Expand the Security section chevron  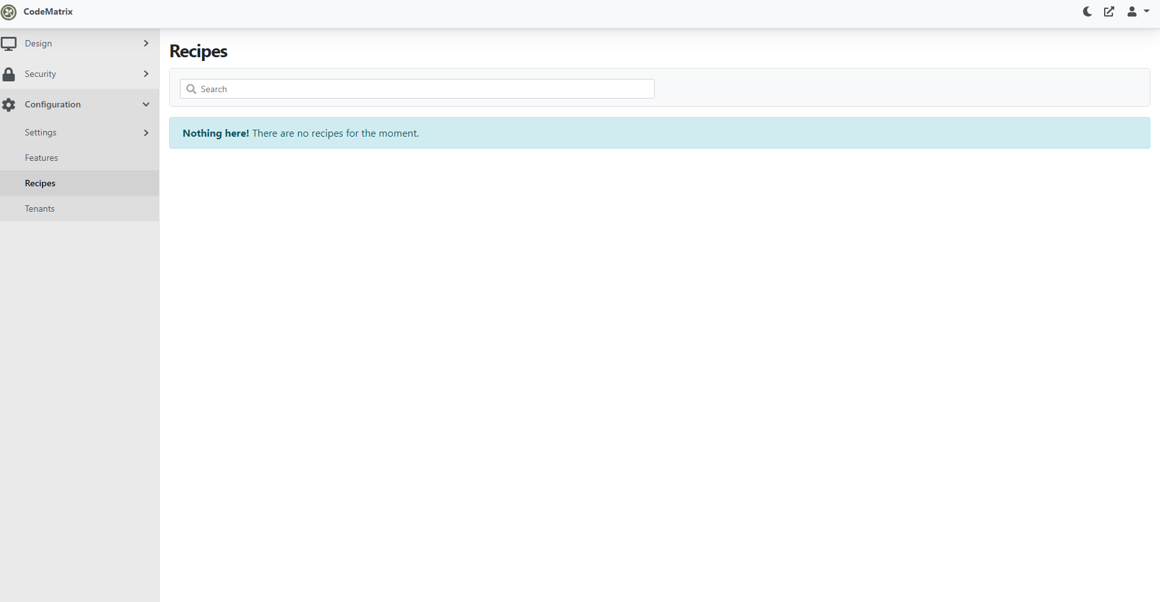(146, 74)
